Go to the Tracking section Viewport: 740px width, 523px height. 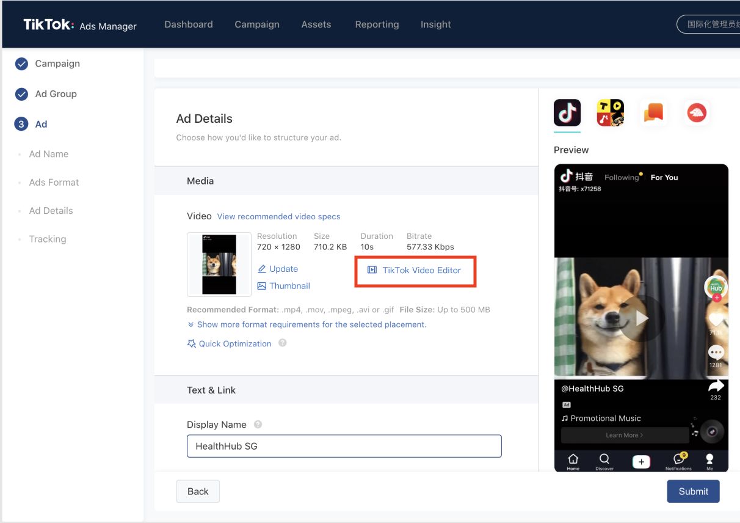(x=47, y=239)
